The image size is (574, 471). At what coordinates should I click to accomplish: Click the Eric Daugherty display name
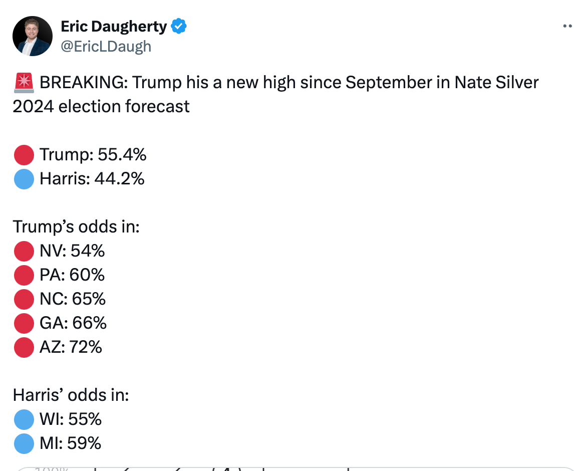coord(114,26)
